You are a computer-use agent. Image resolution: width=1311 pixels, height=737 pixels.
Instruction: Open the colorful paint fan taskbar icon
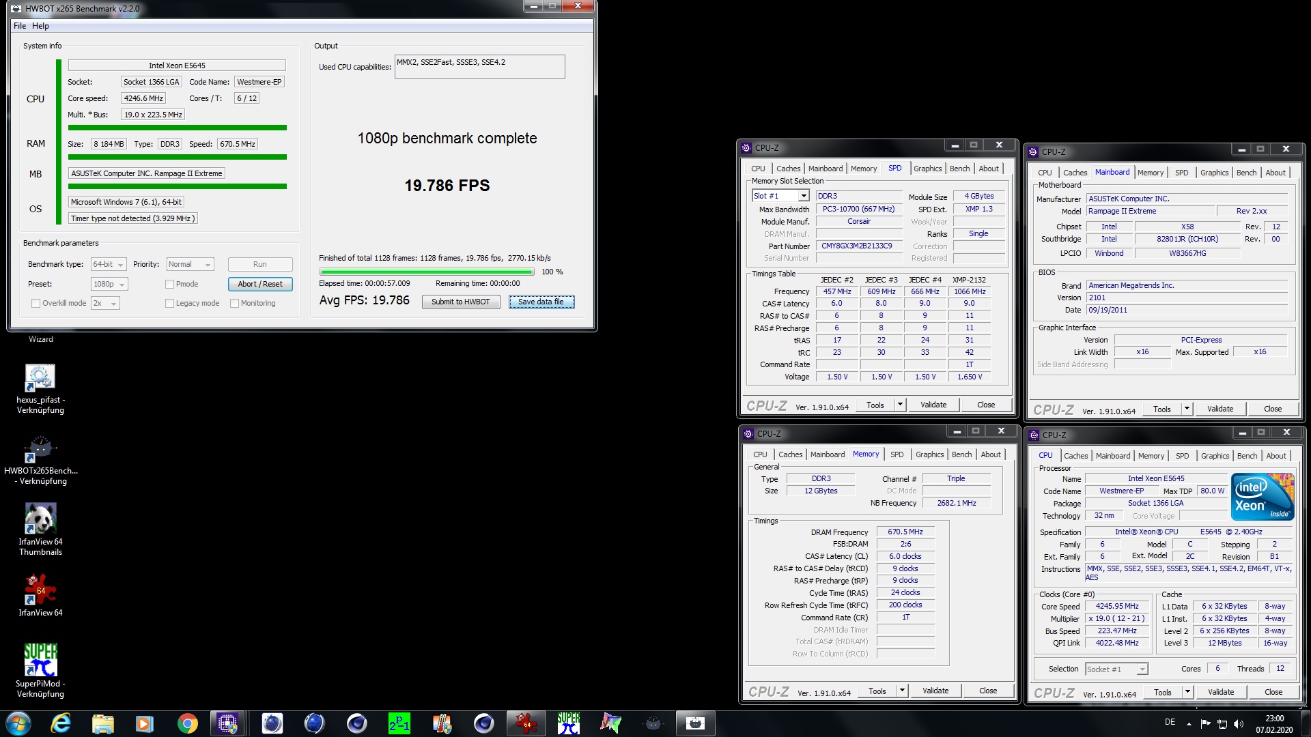pos(610,723)
